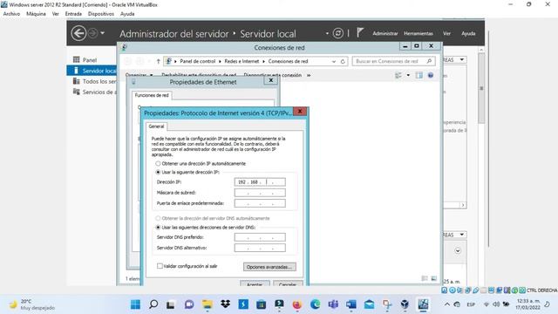Click Opciones avanzadas button
Screen dimensions: 558x314
(x=269, y=267)
